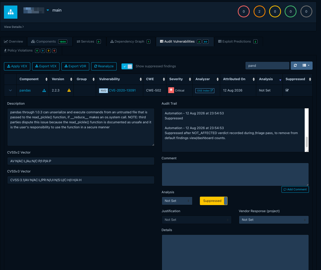Viewport: 321px width, 270px height.
Task: Open the columns list dropdown button
Action: tap(306, 65)
